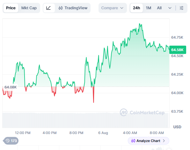190x150 pixels.
Task: Open the Compare dropdown
Action: click(113, 8)
